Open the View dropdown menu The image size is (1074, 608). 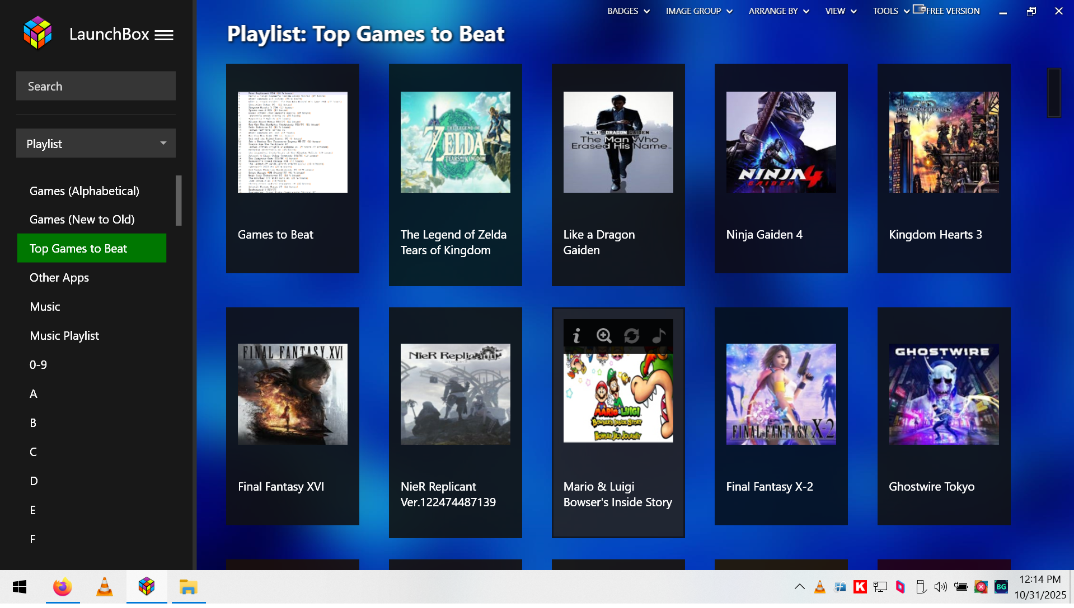(x=841, y=11)
